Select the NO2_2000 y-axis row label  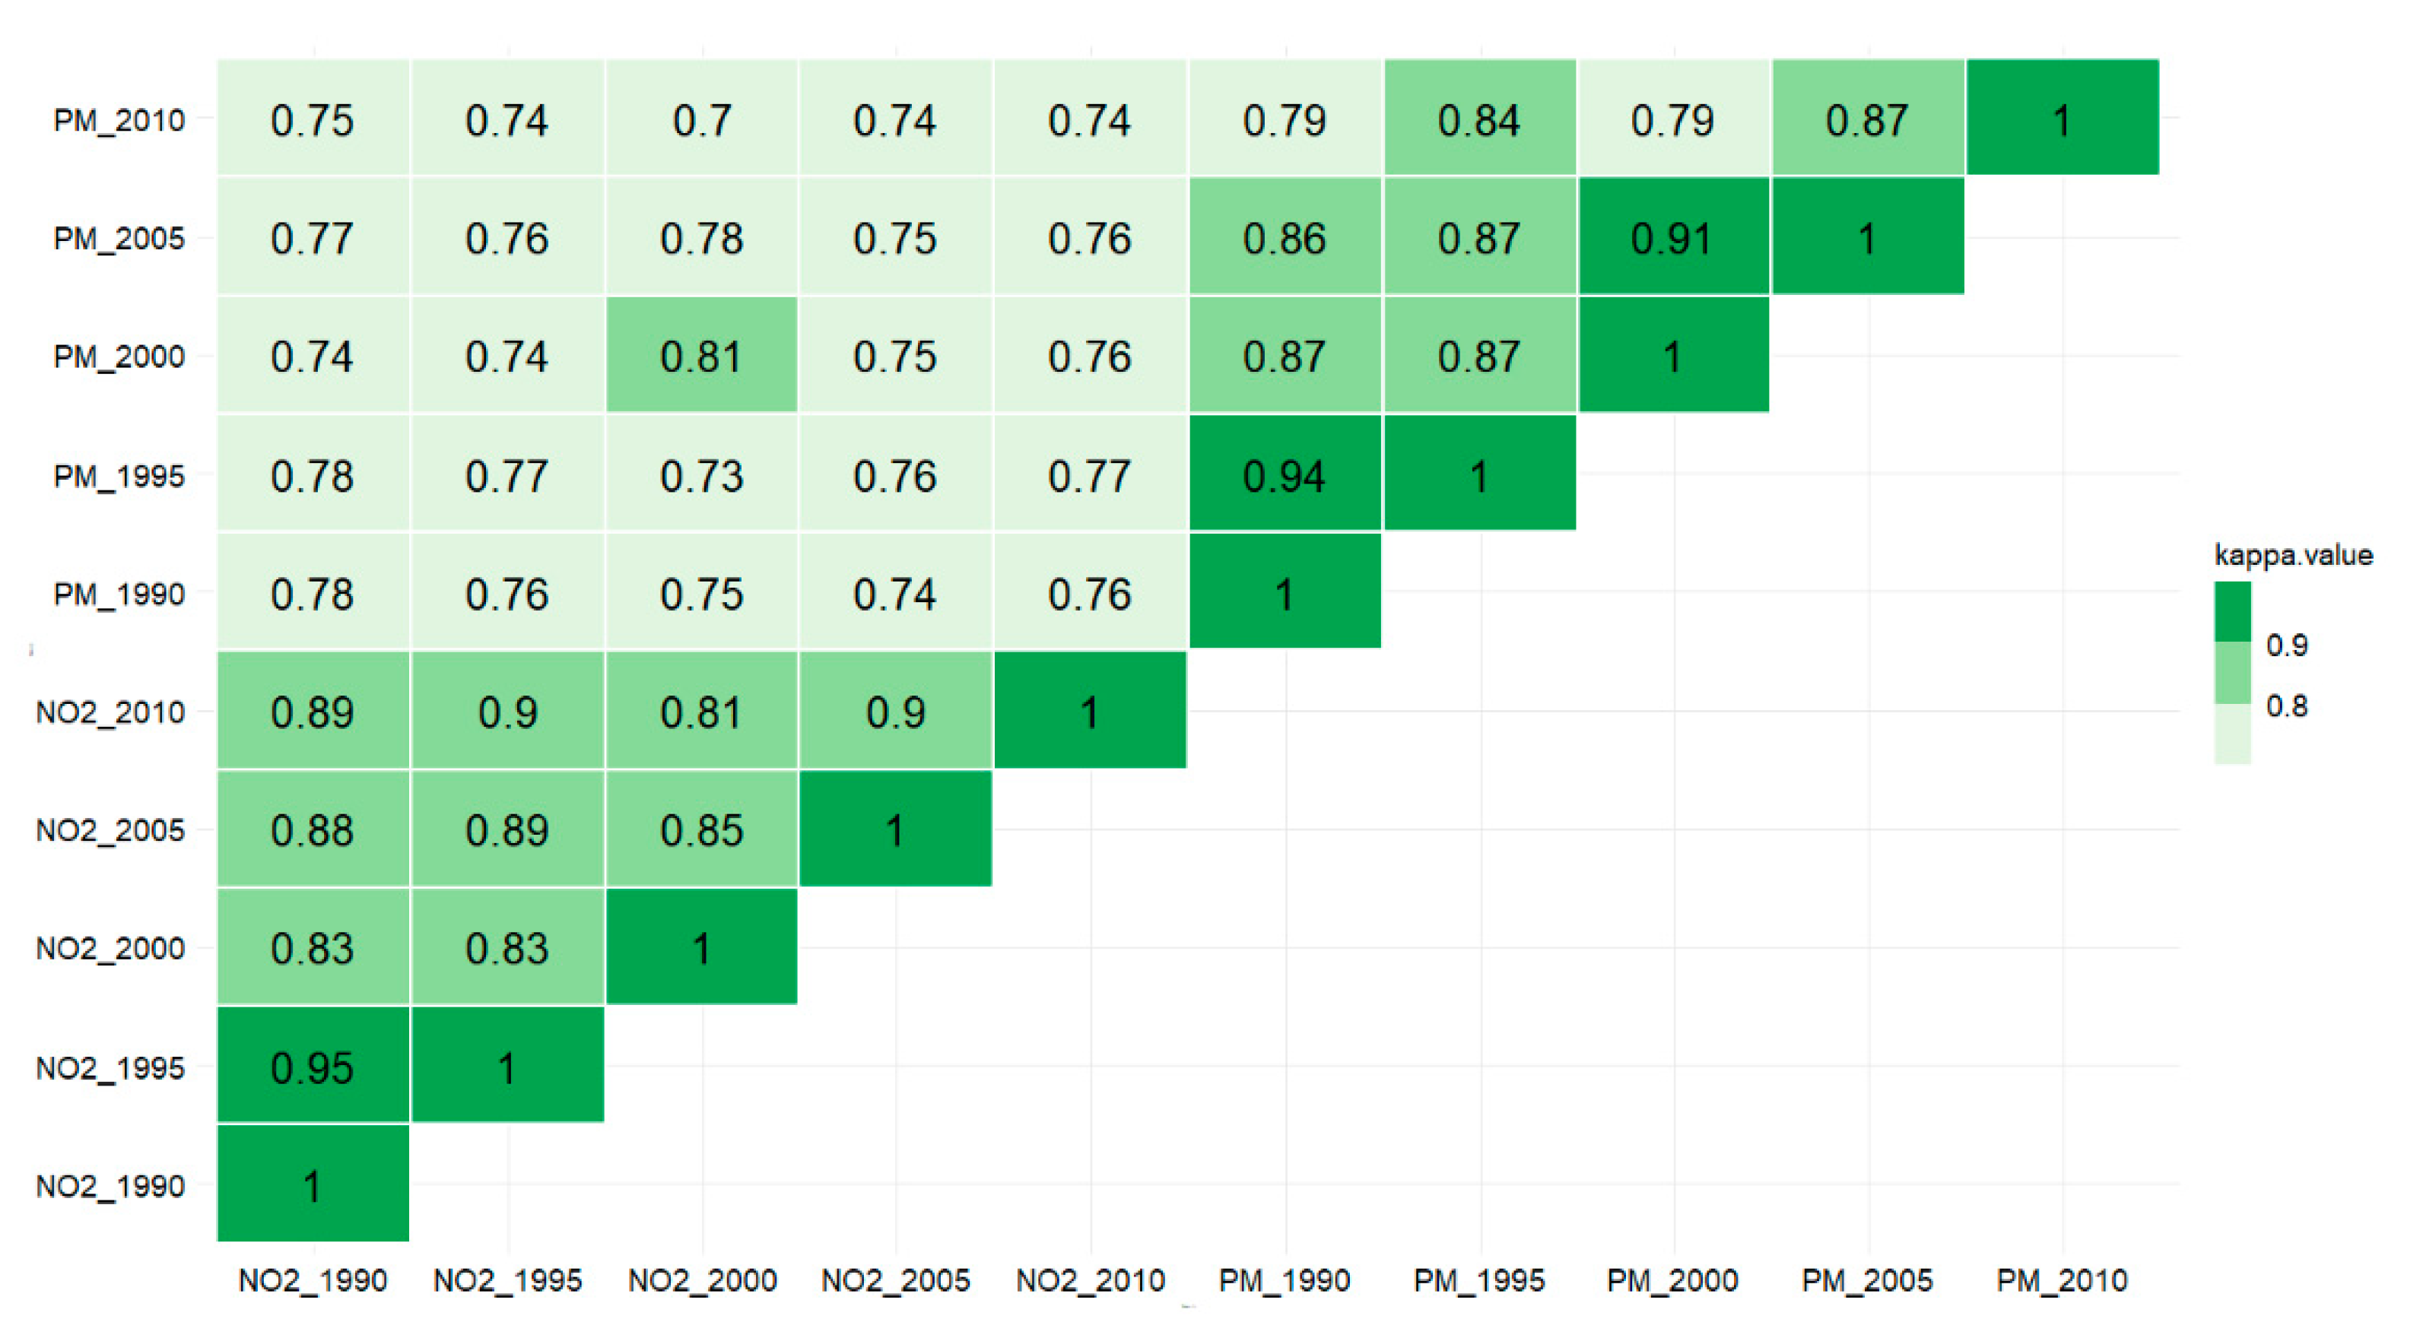(x=110, y=948)
